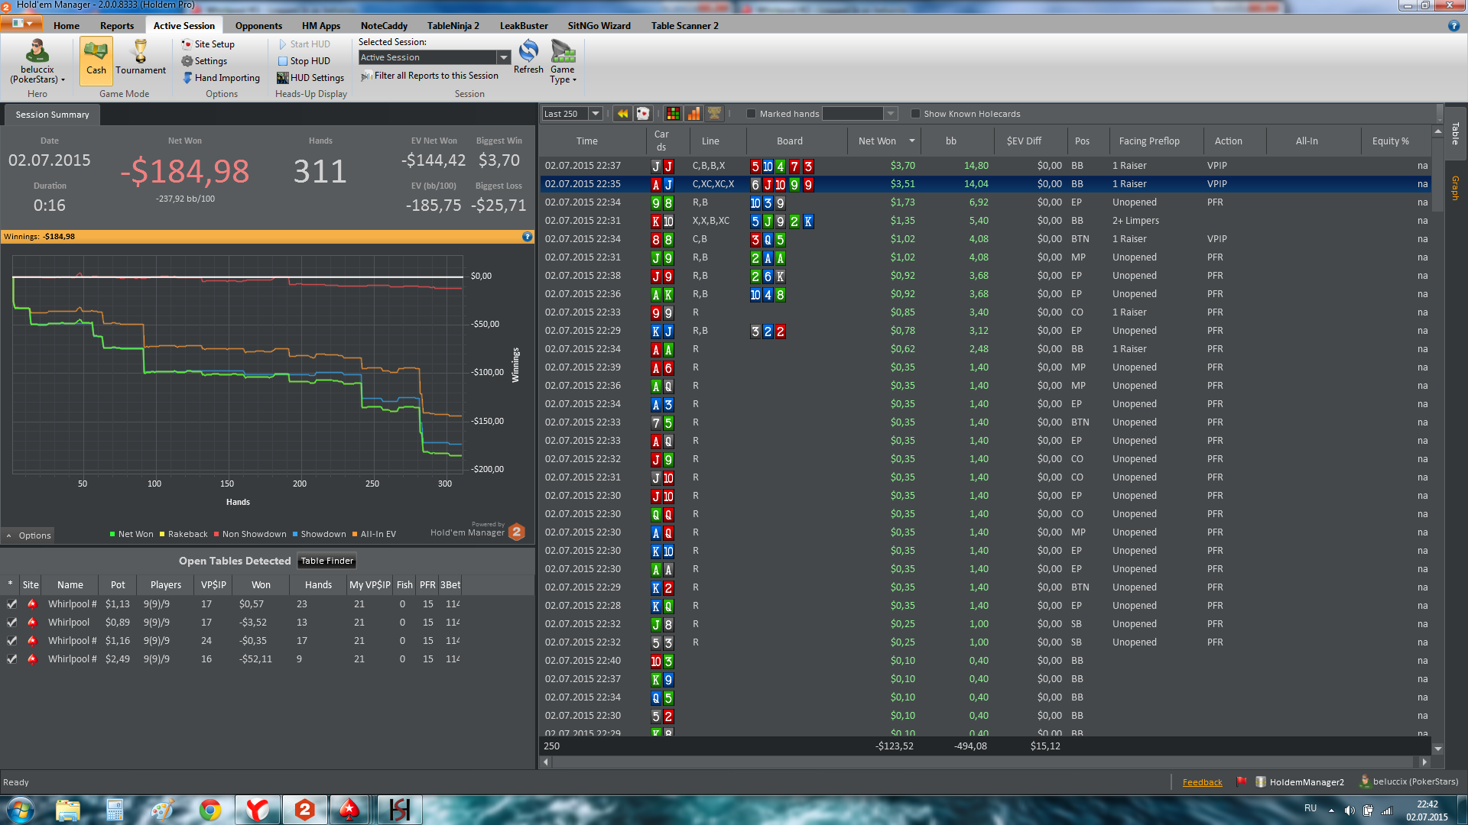Open the Table Scanner 2 tab
The image size is (1468, 825).
click(684, 26)
